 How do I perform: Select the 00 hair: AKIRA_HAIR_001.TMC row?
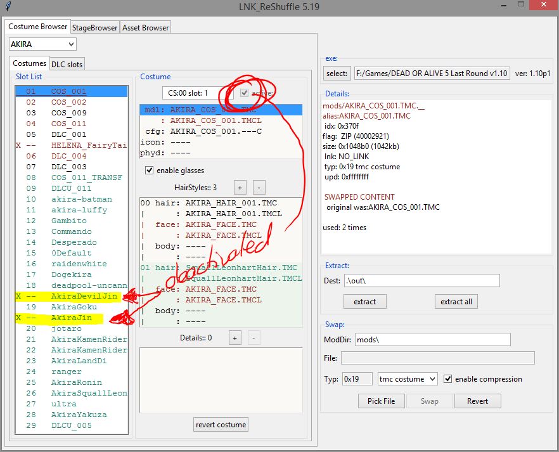[x=221, y=203]
